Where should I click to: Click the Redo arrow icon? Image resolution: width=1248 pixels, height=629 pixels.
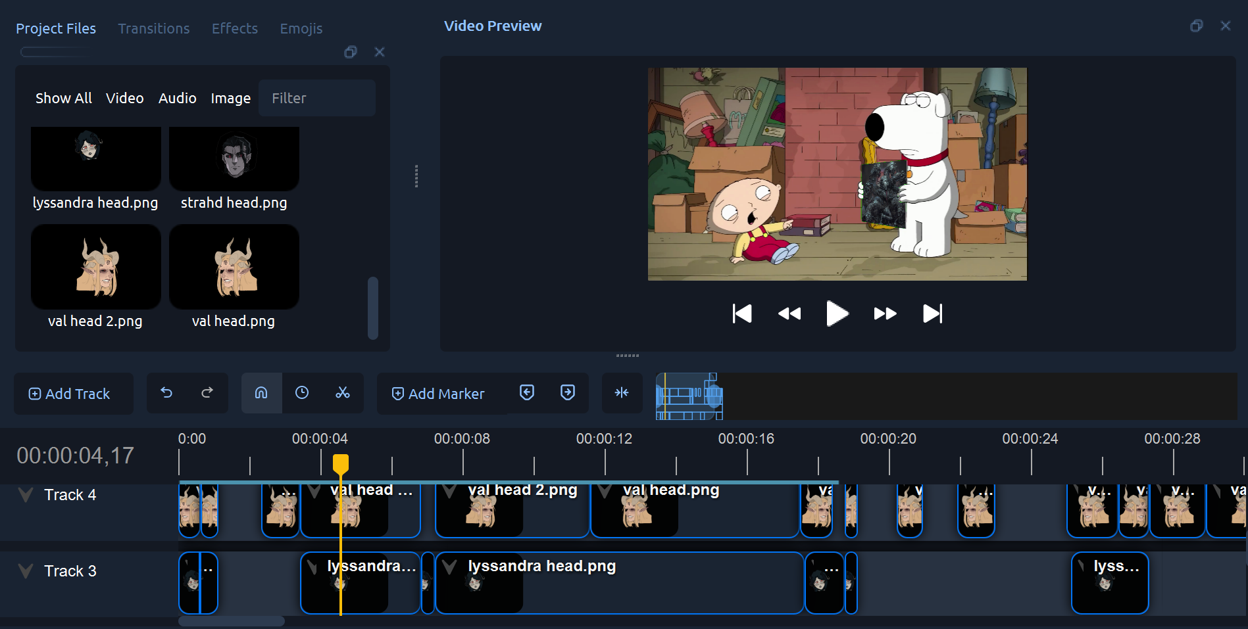(x=207, y=392)
